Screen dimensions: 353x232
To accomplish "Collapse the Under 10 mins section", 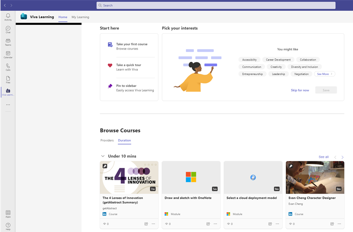I will tap(102, 156).
